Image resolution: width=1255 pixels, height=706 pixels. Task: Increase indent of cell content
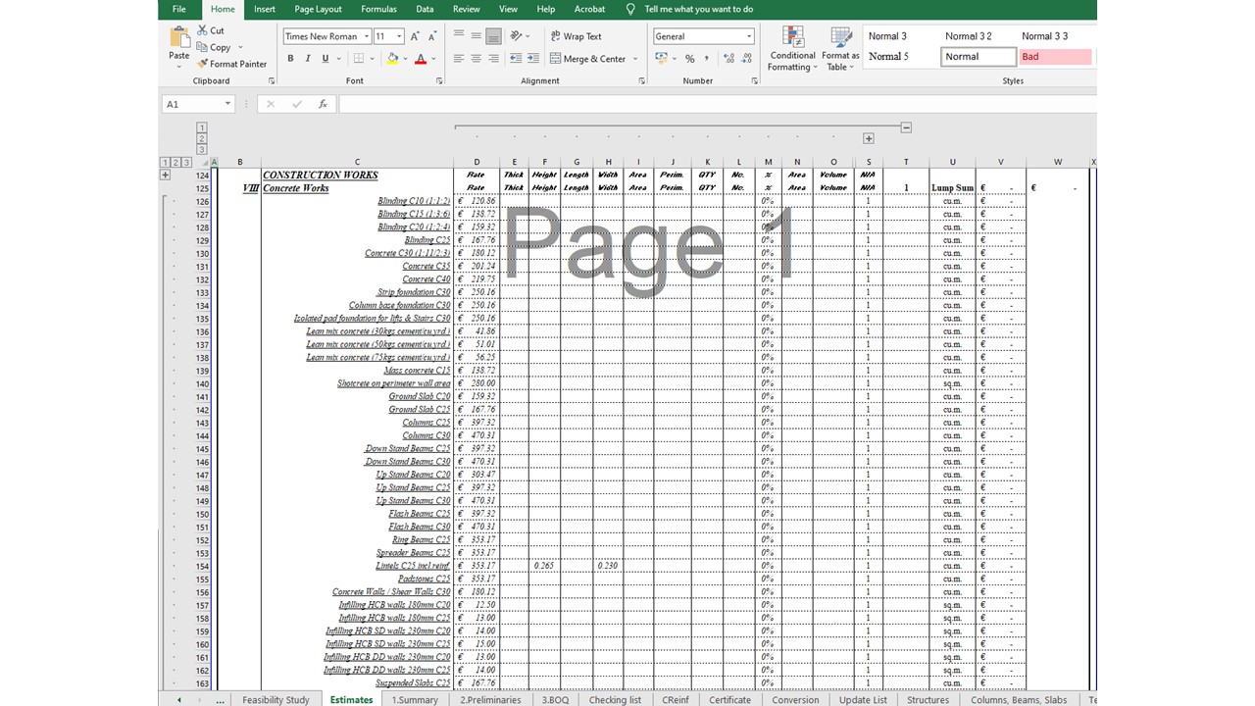coord(531,59)
